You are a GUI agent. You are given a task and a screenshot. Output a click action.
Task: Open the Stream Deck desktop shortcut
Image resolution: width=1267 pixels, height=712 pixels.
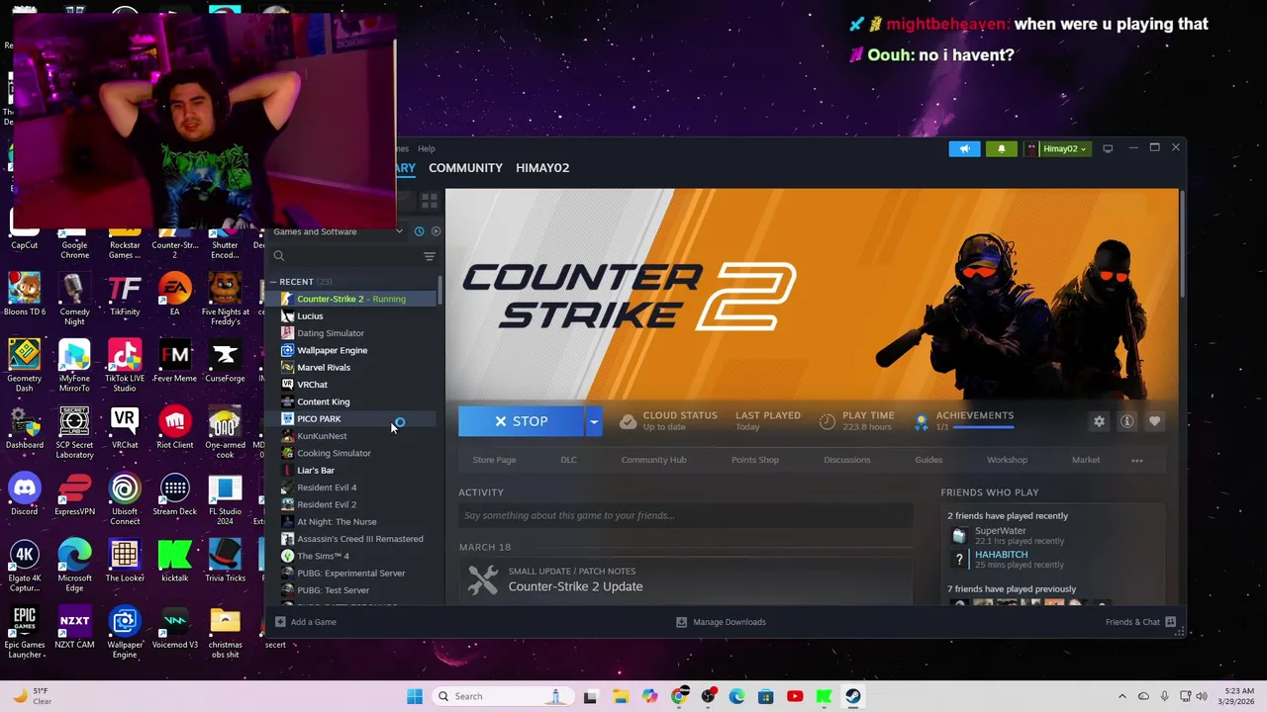click(x=174, y=494)
